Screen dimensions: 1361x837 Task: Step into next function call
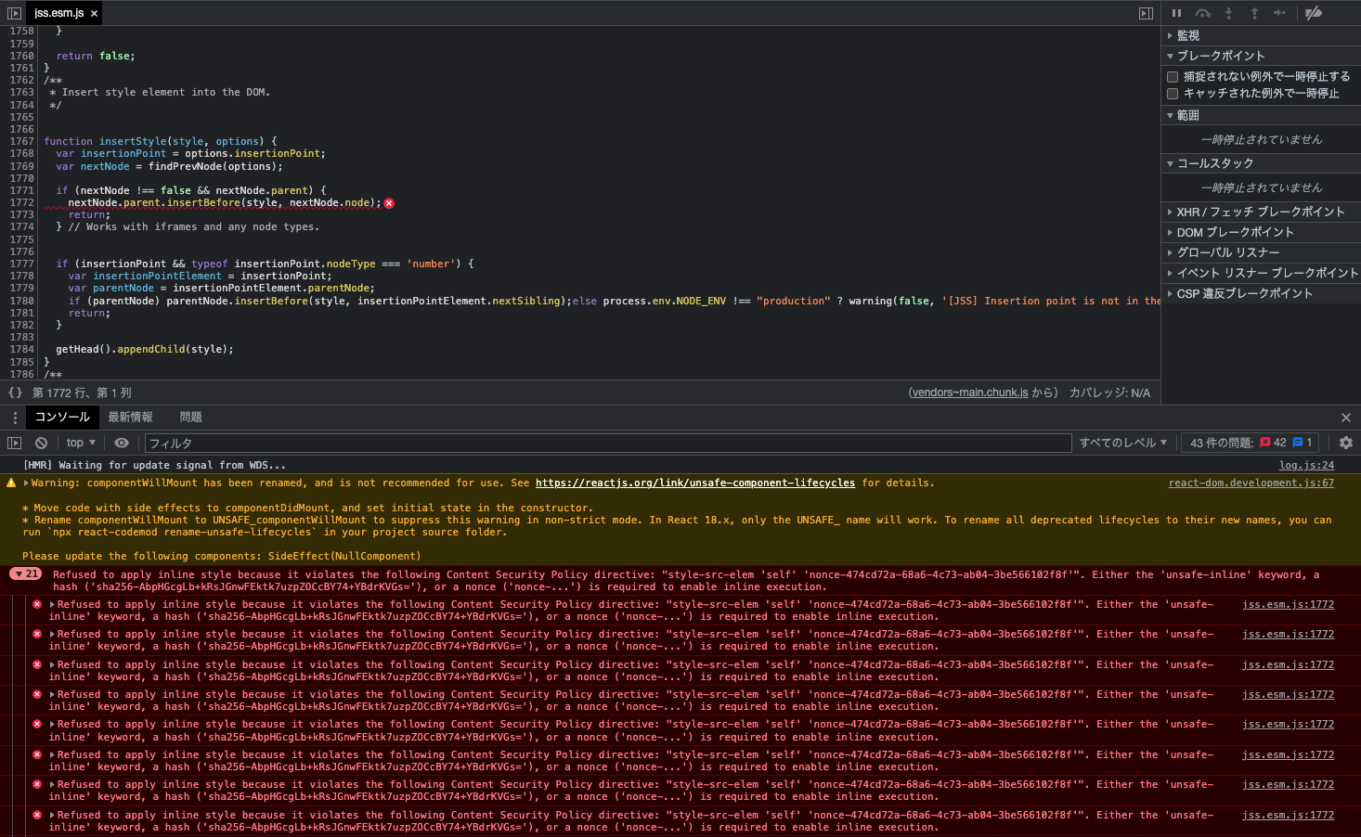point(1228,13)
